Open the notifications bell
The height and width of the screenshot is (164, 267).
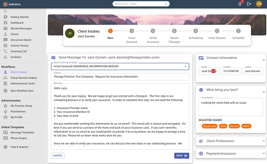click(240, 4)
